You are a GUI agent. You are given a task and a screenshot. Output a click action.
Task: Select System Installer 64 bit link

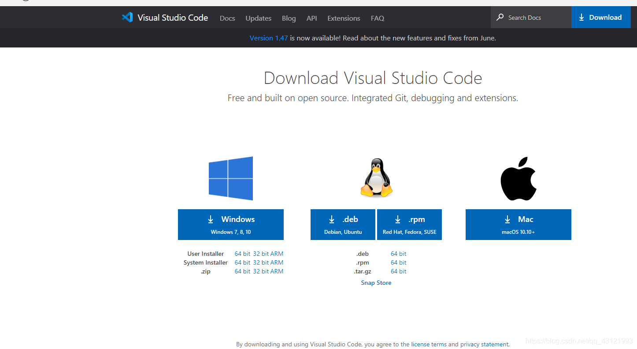(x=242, y=262)
